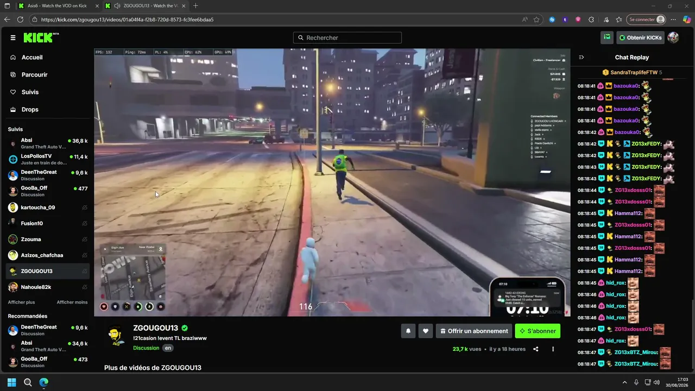695x391 pixels.
Task: Click the Obtenir KICKs button
Action: 640,37
